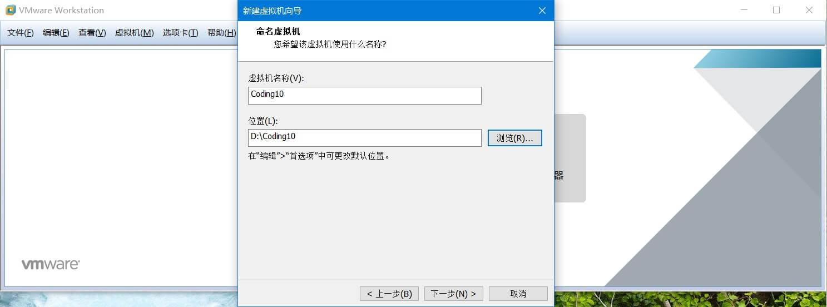Viewport: 827px width, 307px height.
Task: Open the 编辑(E) menu
Action: [x=56, y=33]
